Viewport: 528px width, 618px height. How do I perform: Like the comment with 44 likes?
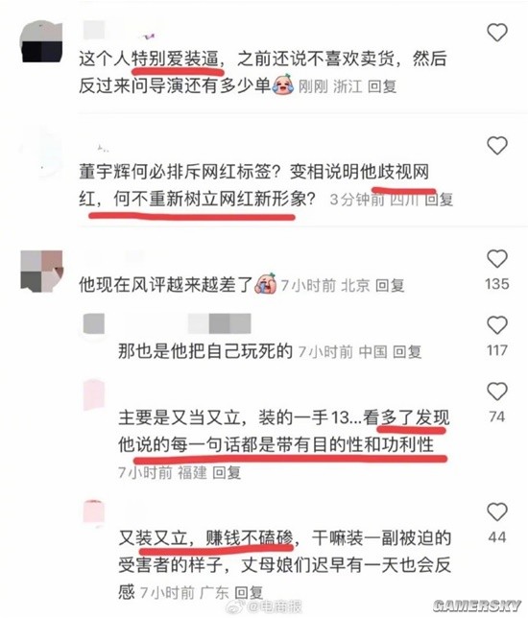pos(497,511)
